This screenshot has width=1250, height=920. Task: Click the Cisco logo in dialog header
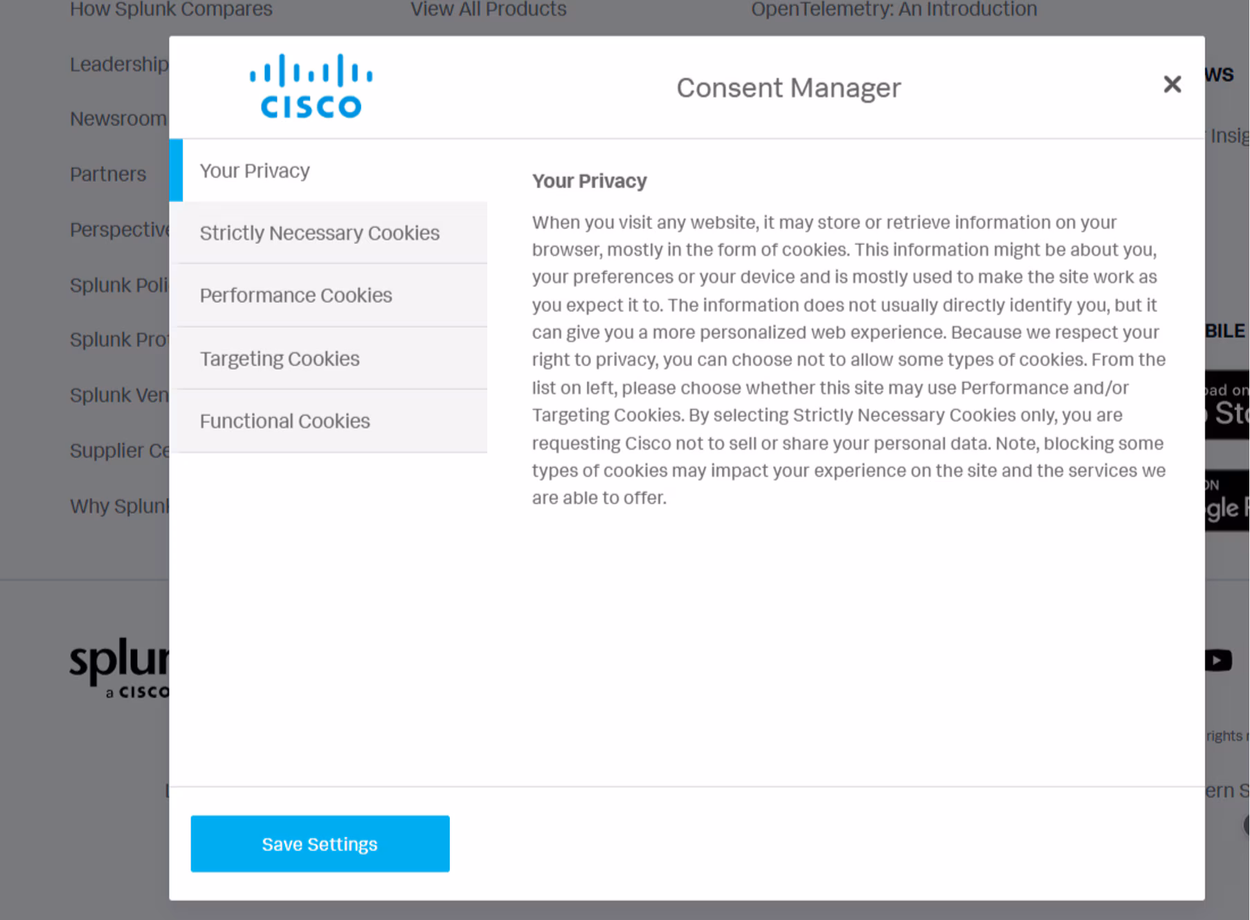point(311,87)
